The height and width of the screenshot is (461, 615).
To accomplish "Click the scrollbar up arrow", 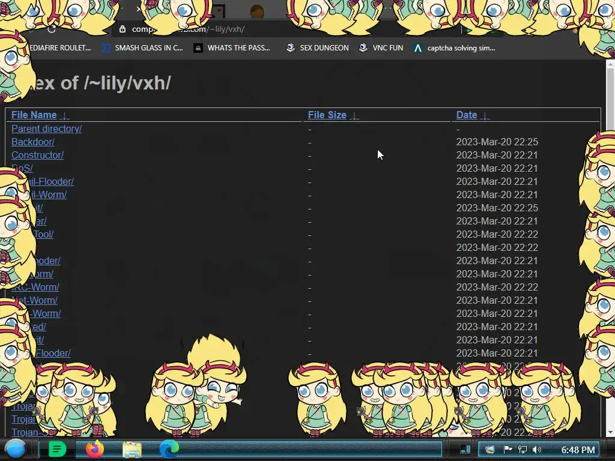I will point(610,65).
